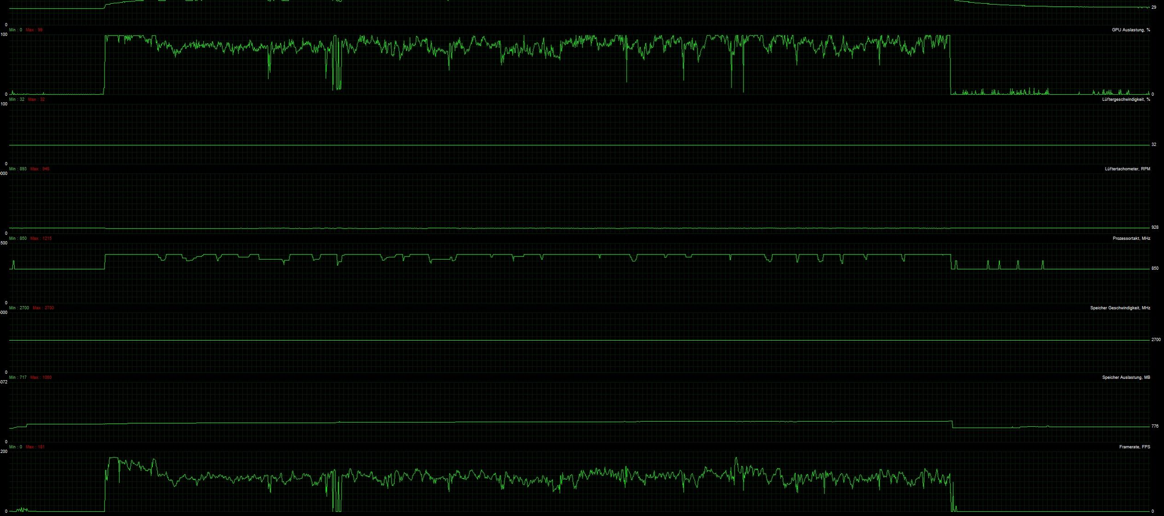Viewport: 1164px width, 516px height.
Task: Click the GPU Auslastung graph title
Action: [1130, 30]
